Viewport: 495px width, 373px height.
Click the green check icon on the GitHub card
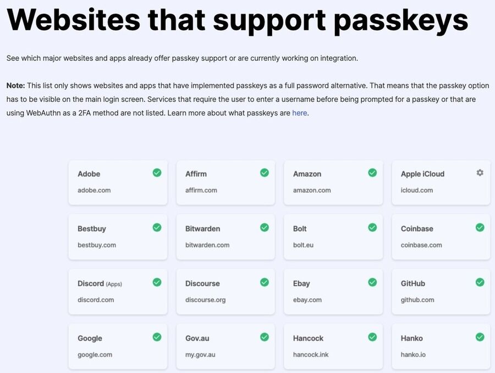480,282
